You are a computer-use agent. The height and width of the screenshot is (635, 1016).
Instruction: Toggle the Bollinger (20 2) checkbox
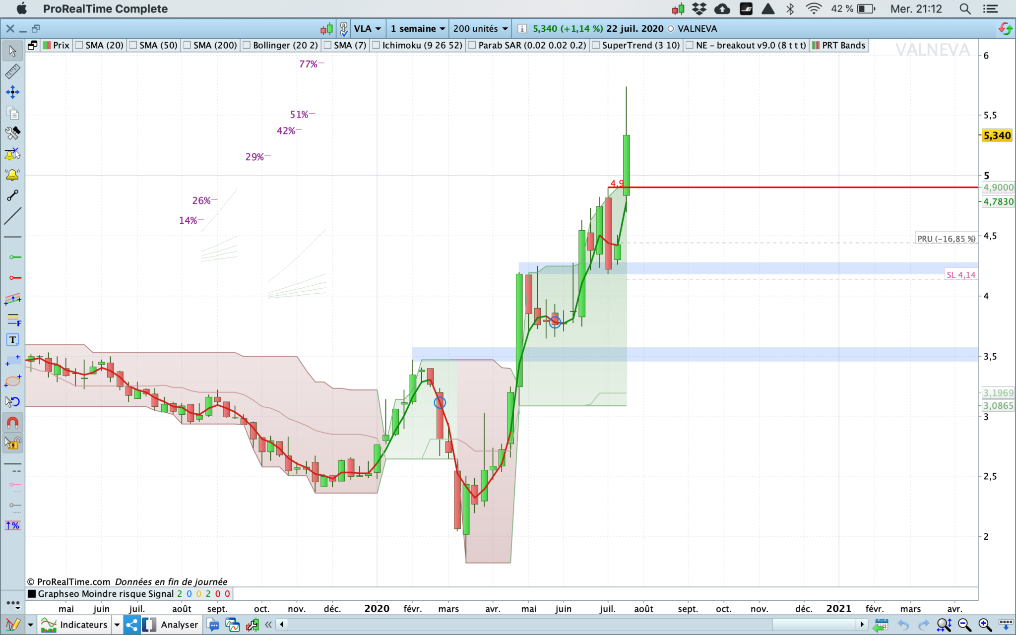click(x=247, y=45)
